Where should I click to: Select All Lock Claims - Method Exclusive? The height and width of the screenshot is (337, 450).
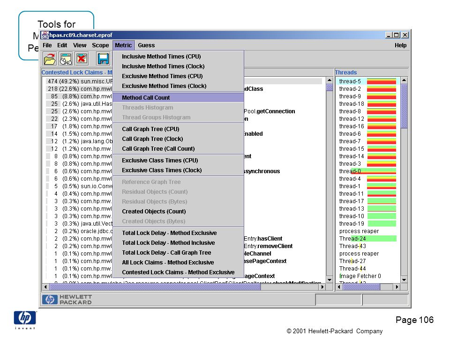179,263
